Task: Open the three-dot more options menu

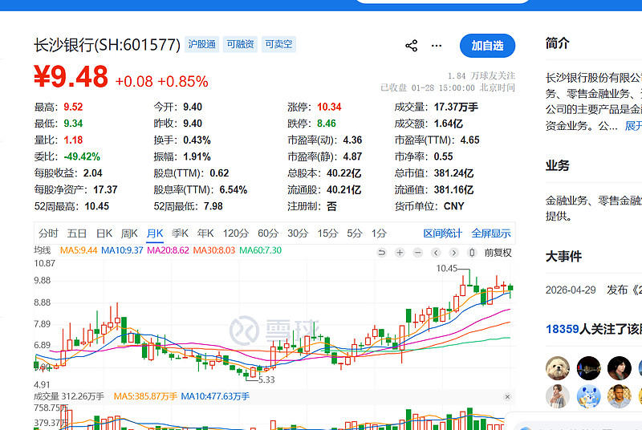Action: 437,46
